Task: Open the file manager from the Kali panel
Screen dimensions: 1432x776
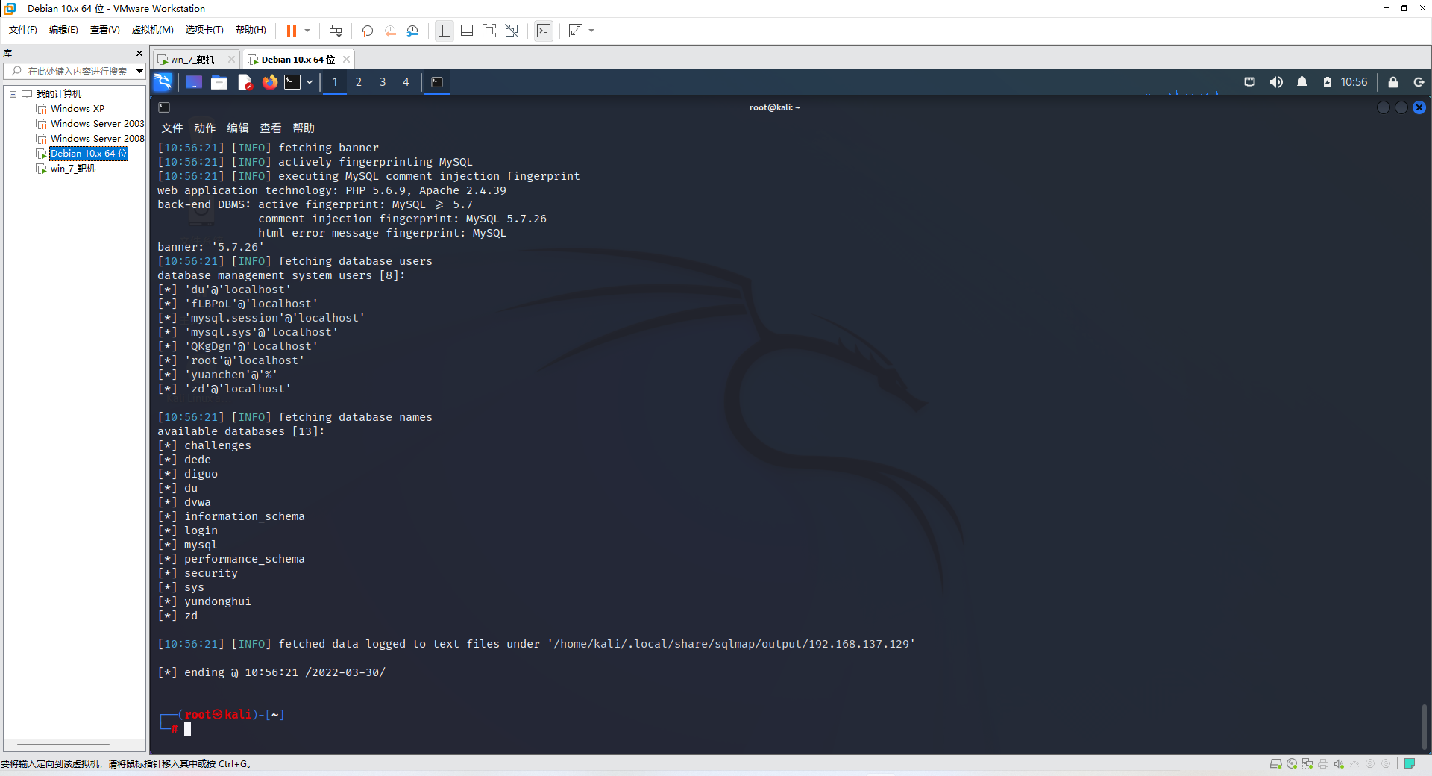Action: (219, 82)
